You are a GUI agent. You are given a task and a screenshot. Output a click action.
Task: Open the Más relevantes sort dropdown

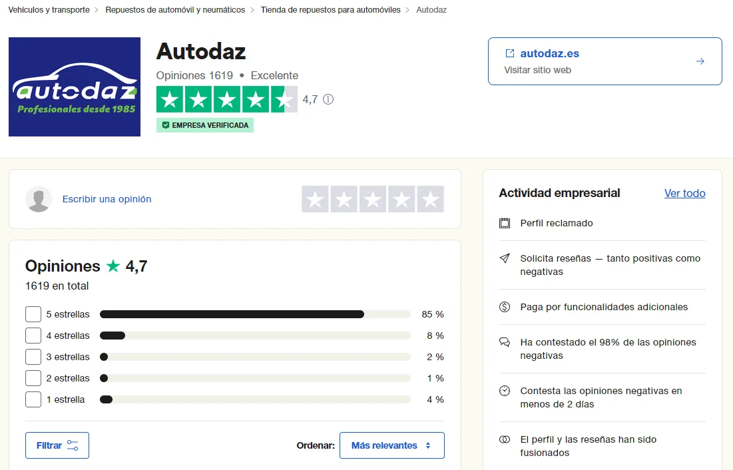tap(391, 445)
